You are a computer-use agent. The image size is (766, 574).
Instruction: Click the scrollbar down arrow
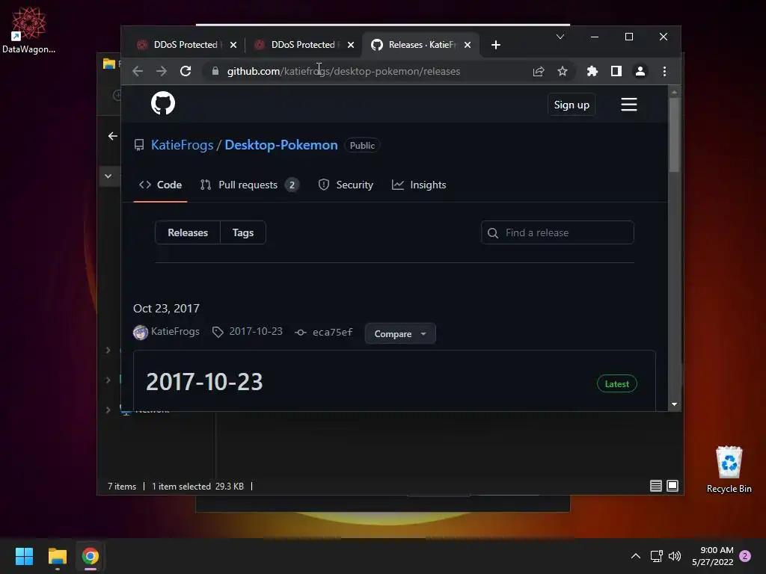click(674, 404)
